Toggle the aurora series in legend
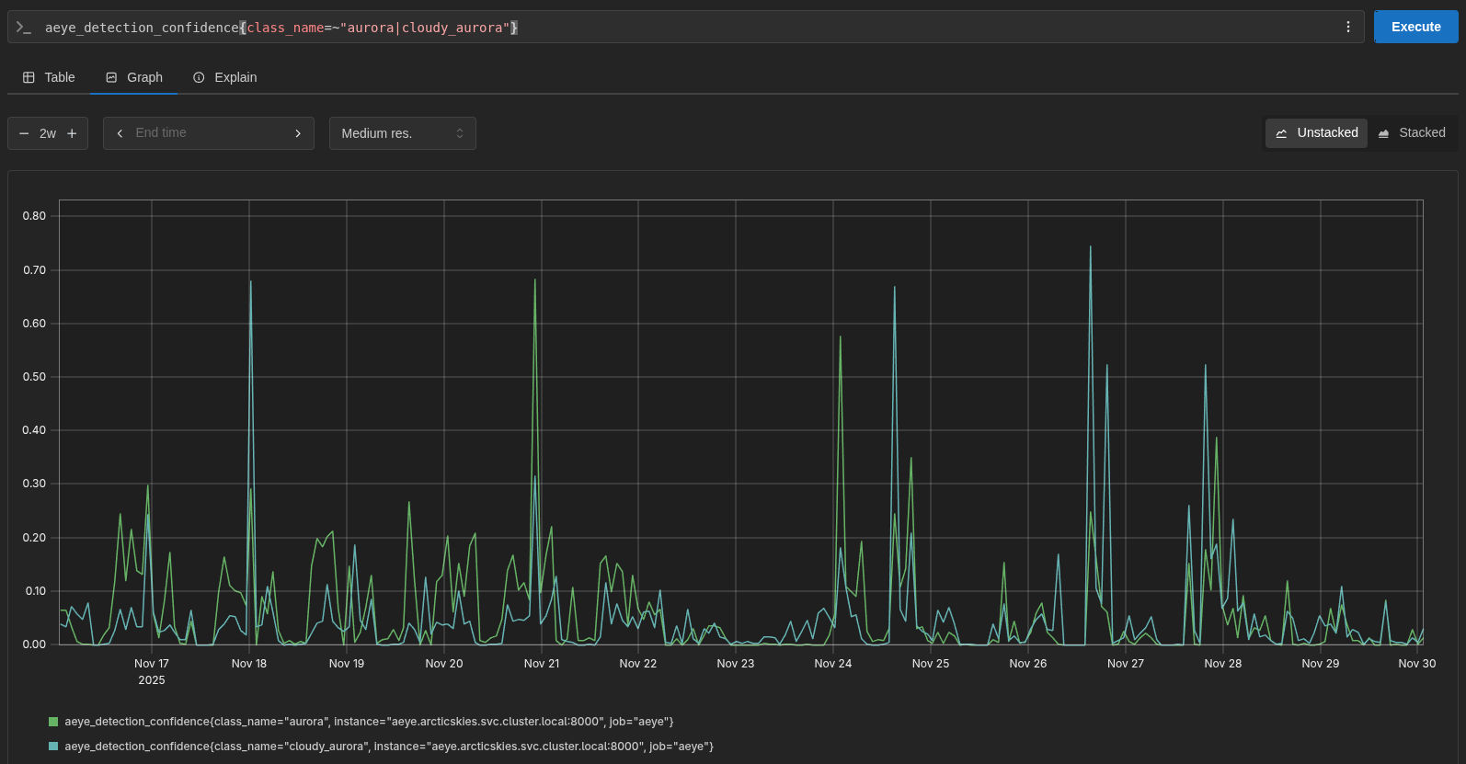The width and height of the screenshot is (1466, 764). [369, 722]
